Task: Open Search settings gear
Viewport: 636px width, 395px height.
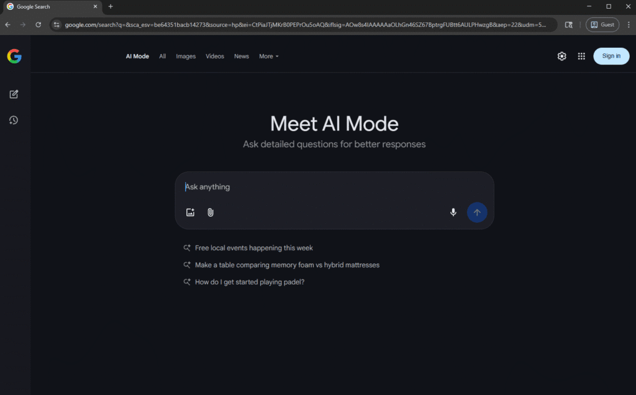Action: (x=561, y=56)
